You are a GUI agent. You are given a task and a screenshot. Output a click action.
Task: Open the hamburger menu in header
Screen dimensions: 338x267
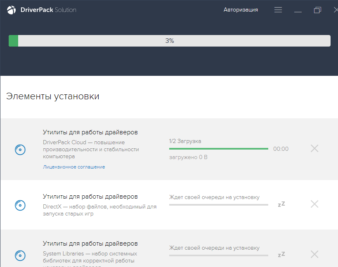[x=278, y=10]
